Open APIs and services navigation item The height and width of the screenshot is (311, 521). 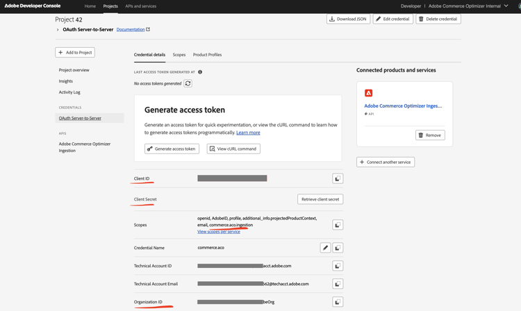[x=140, y=6]
